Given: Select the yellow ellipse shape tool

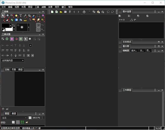Looking at the screenshot, I should (x=16, y=16).
